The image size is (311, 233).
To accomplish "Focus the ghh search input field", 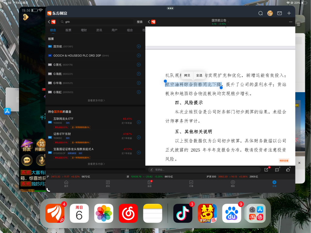I will click(x=96, y=22).
